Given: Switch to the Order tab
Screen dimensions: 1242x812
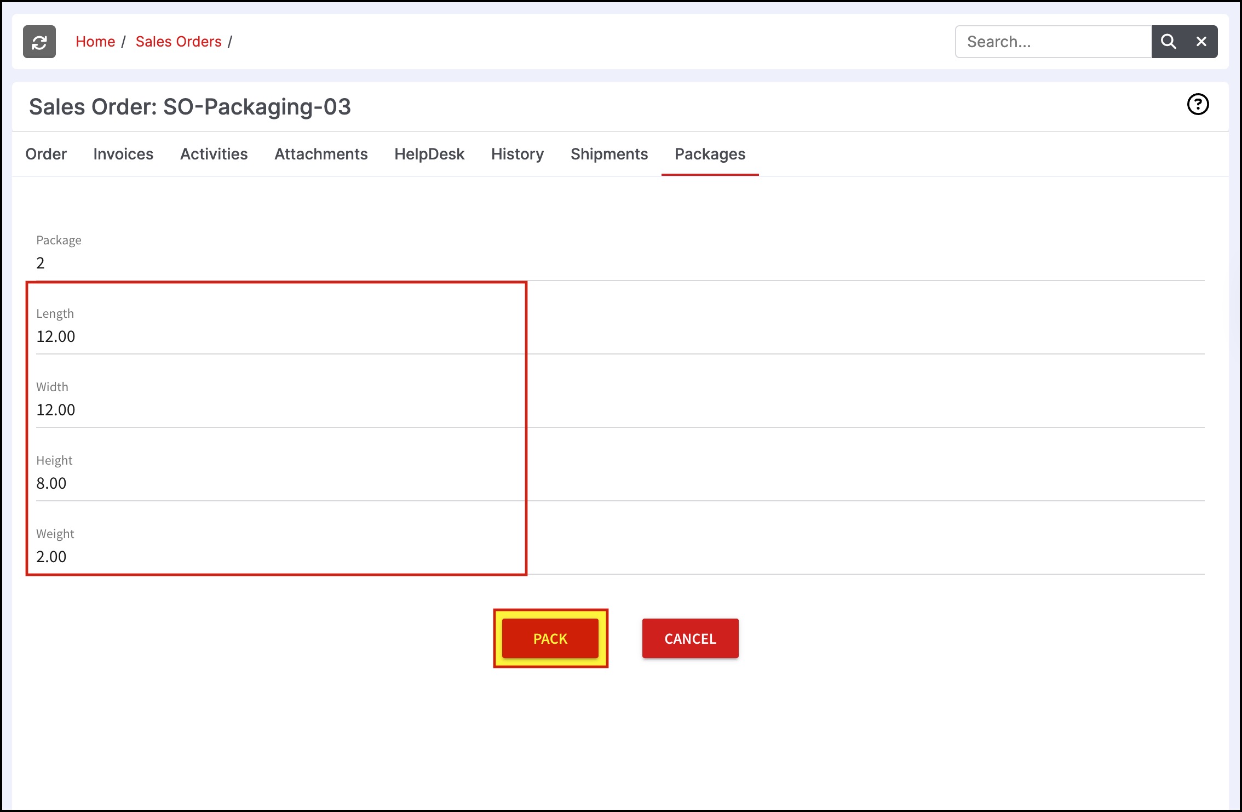Looking at the screenshot, I should pos(46,154).
